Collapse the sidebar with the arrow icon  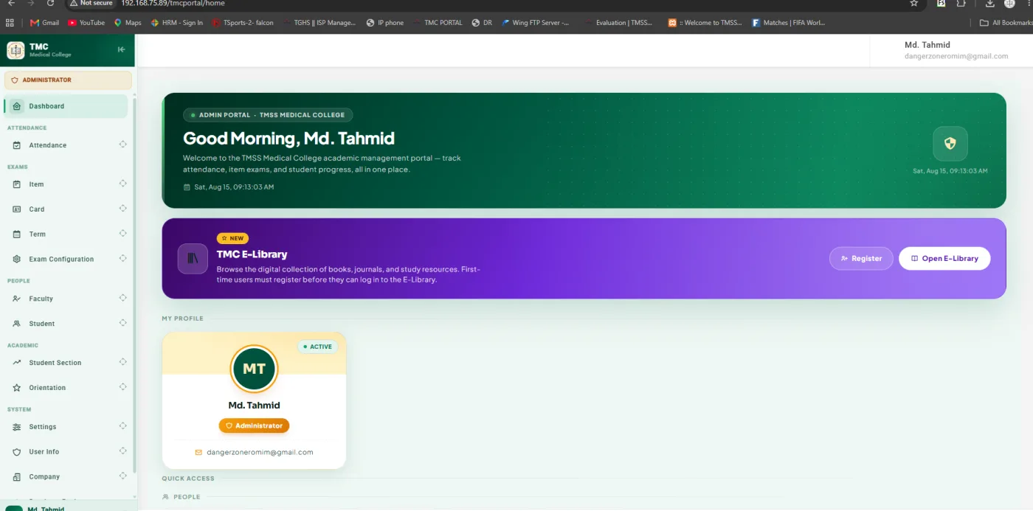tap(122, 49)
